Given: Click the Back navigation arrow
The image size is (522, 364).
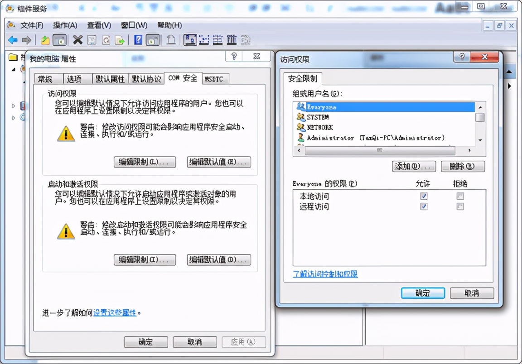Looking at the screenshot, I should (13, 40).
